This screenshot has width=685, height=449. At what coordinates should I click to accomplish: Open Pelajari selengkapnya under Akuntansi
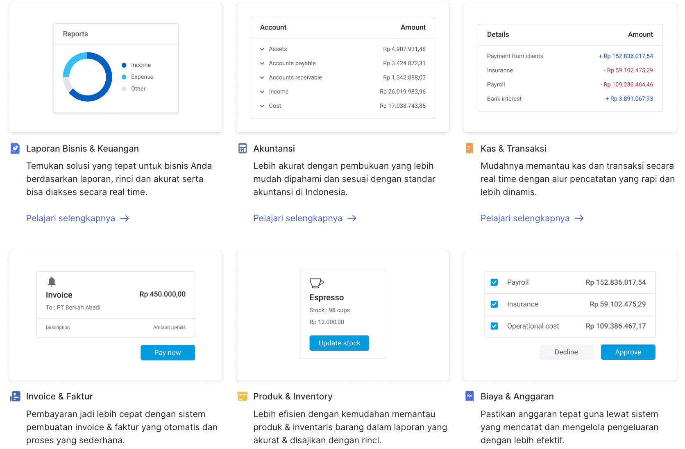point(305,218)
